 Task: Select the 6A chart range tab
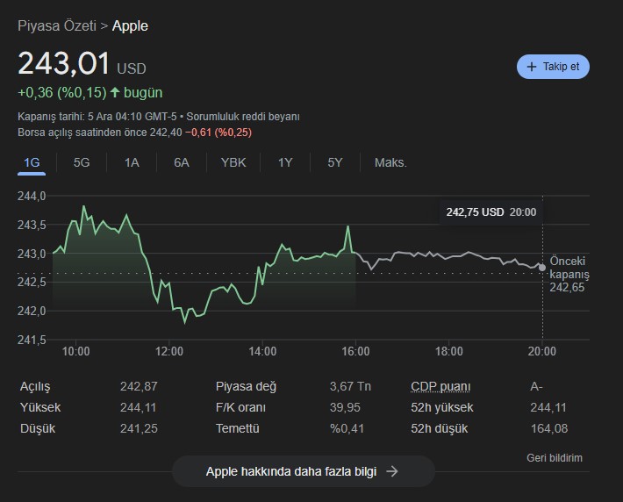[182, 162]
